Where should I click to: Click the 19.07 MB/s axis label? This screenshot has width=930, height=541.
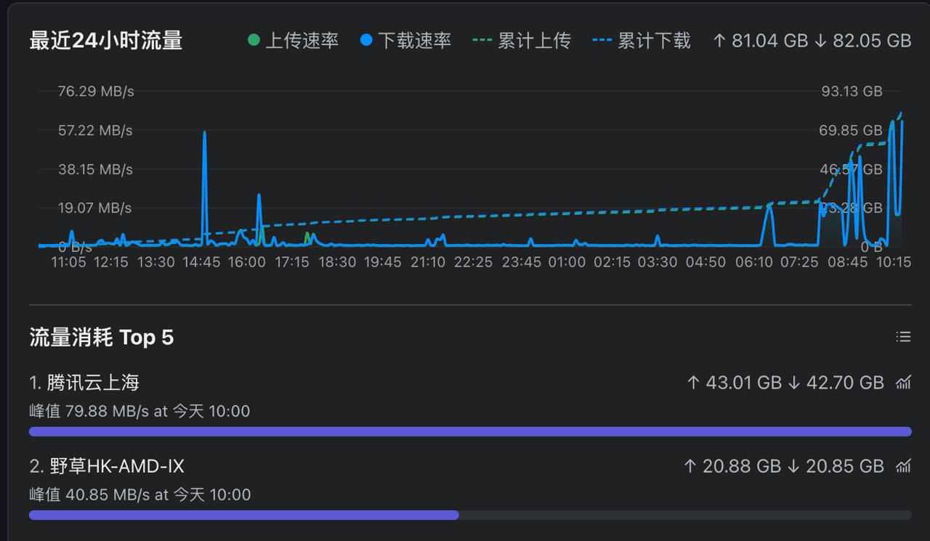(95, 208)
